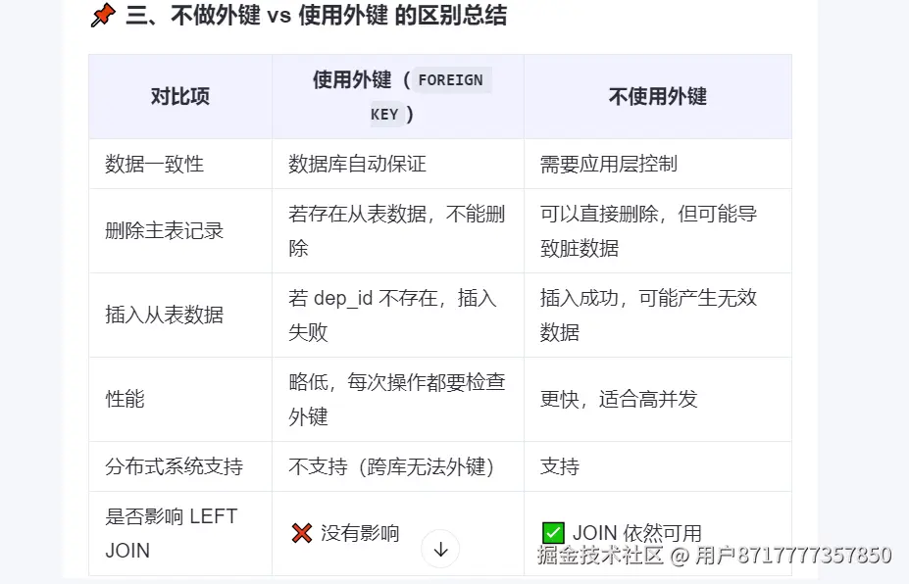Select the KEY inline code tag
909x584 pixels.
(x=384, y=114)
